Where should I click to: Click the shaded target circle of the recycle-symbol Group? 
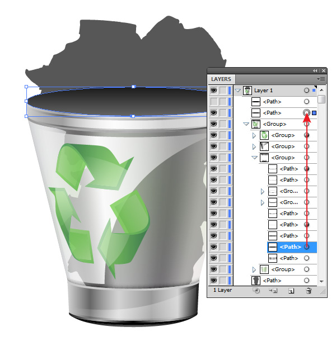pos(306,135)
